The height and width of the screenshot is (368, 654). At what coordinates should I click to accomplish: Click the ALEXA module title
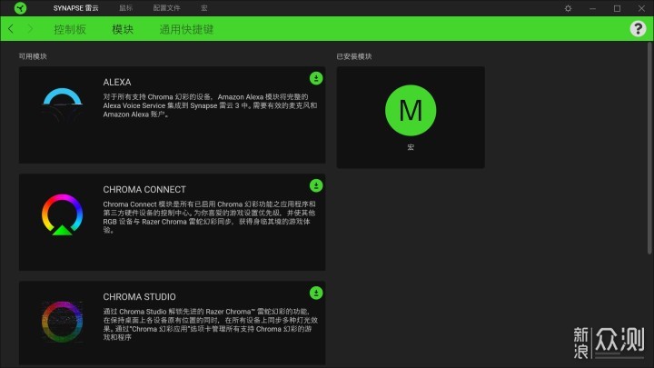[x=117, y=82]
